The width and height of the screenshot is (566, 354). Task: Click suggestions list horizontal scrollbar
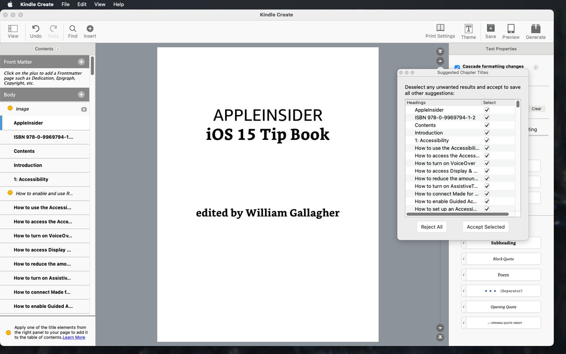point(457,214)
